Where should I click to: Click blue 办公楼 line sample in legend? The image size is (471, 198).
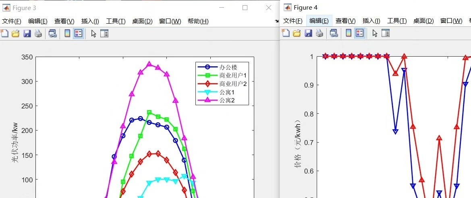pyautogui.click(x=207, y=67)
